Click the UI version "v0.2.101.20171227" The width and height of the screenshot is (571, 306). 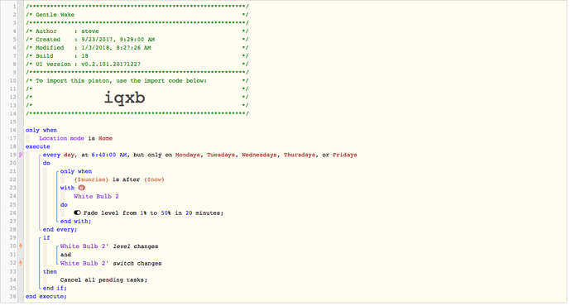click(111, 64)
